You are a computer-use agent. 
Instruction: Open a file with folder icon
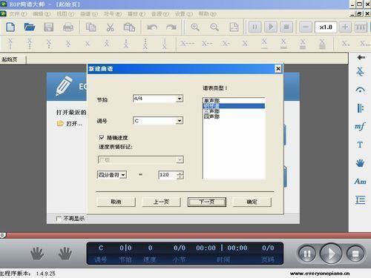coord(30,27)
